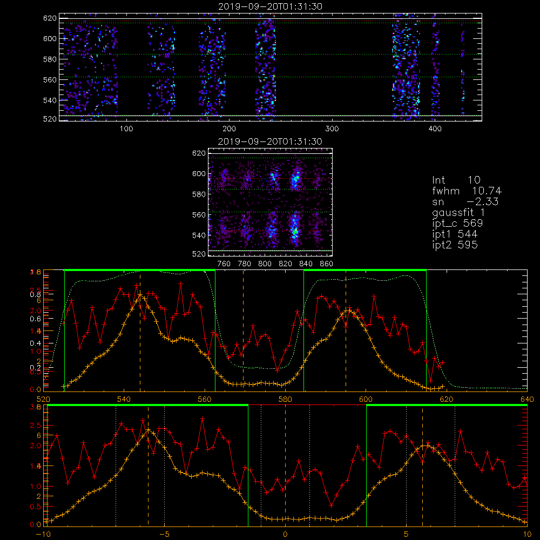Click the 620 y-axis label of the top spectrogram

tap(50, 18)
